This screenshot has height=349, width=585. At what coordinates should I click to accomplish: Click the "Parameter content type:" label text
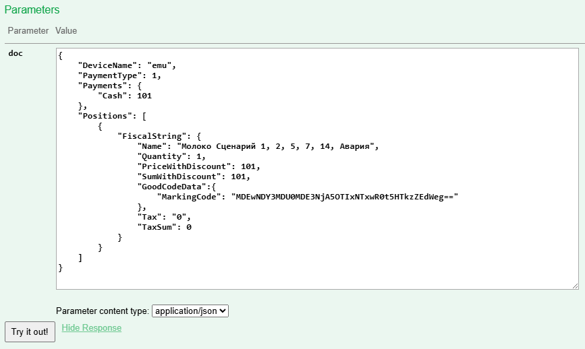click(103, 311)
